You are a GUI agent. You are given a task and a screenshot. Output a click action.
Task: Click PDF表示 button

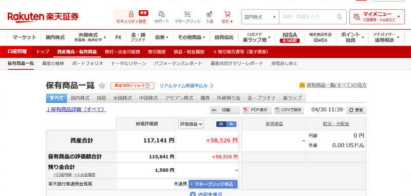[x=256, y=110]
